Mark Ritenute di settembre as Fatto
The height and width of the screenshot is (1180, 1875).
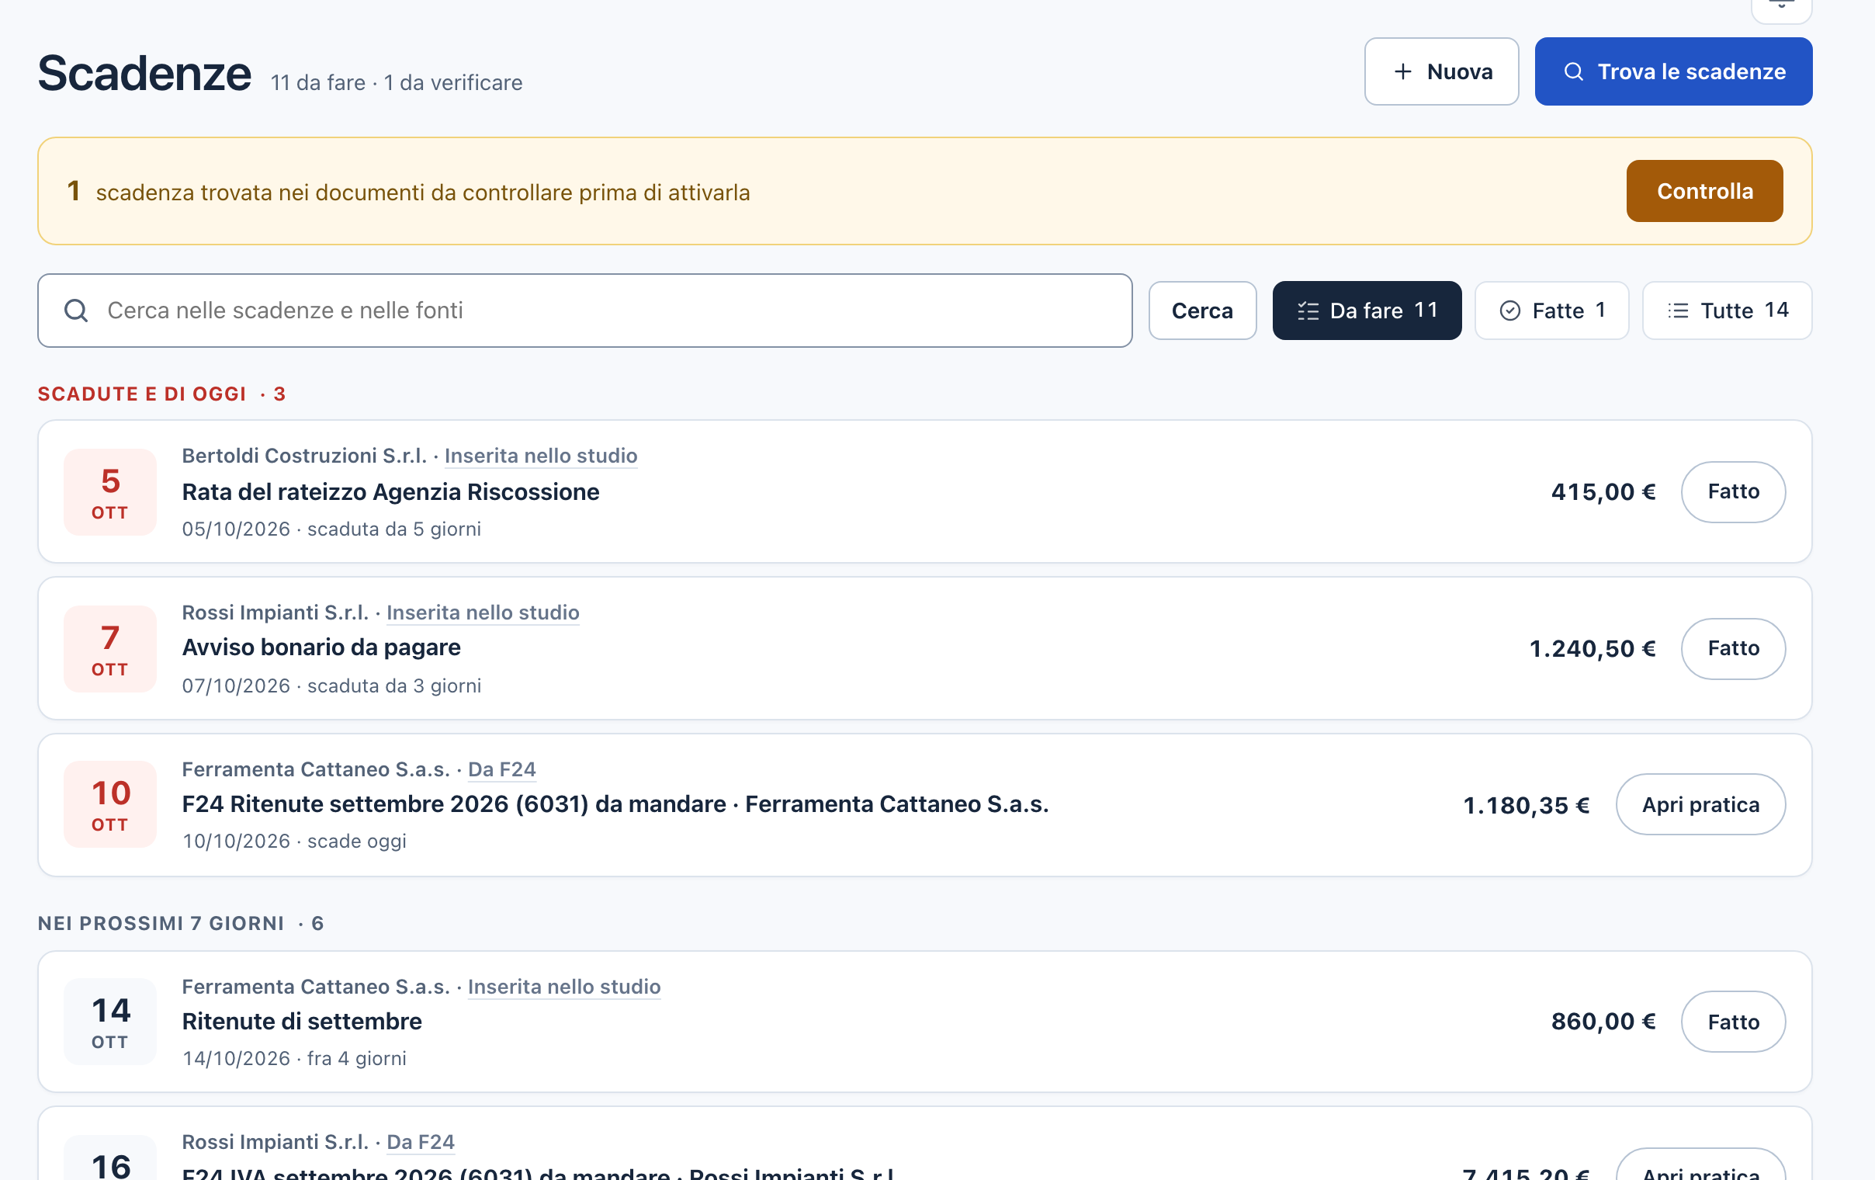[1732, 1022]
